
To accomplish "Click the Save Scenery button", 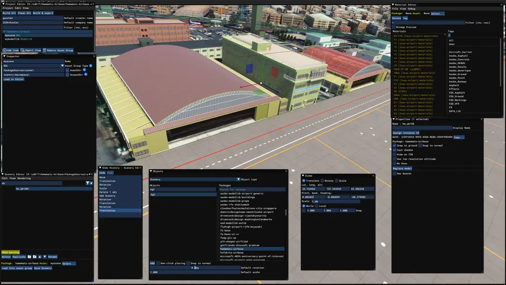I will (x=43, y=268).
